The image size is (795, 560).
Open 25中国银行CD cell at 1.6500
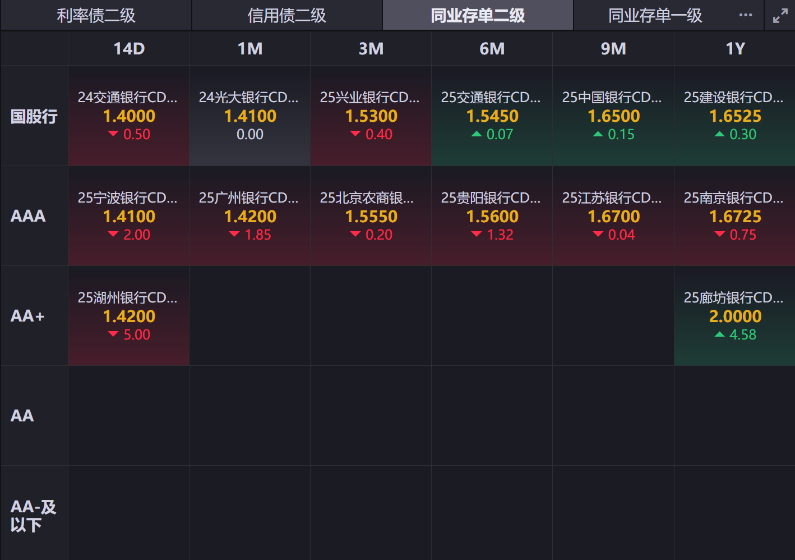[613, 116]
